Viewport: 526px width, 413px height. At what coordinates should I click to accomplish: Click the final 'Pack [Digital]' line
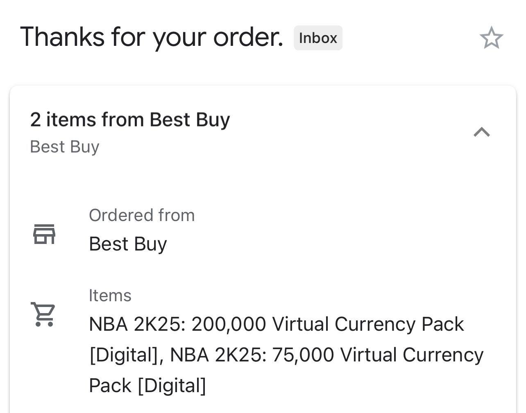tap(147, 386)
